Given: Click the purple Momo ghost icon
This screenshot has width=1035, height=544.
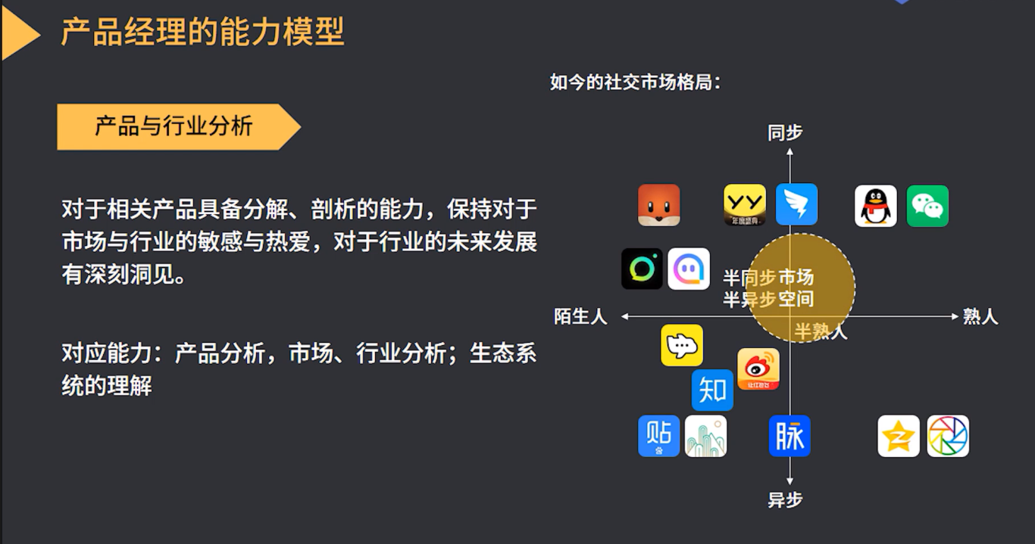Looking at the screenshot, I should [689, 269].
